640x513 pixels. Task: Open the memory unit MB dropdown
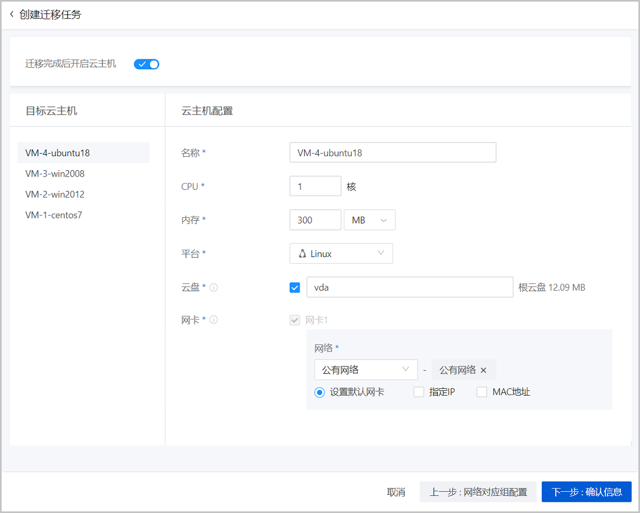pos(370,220)
